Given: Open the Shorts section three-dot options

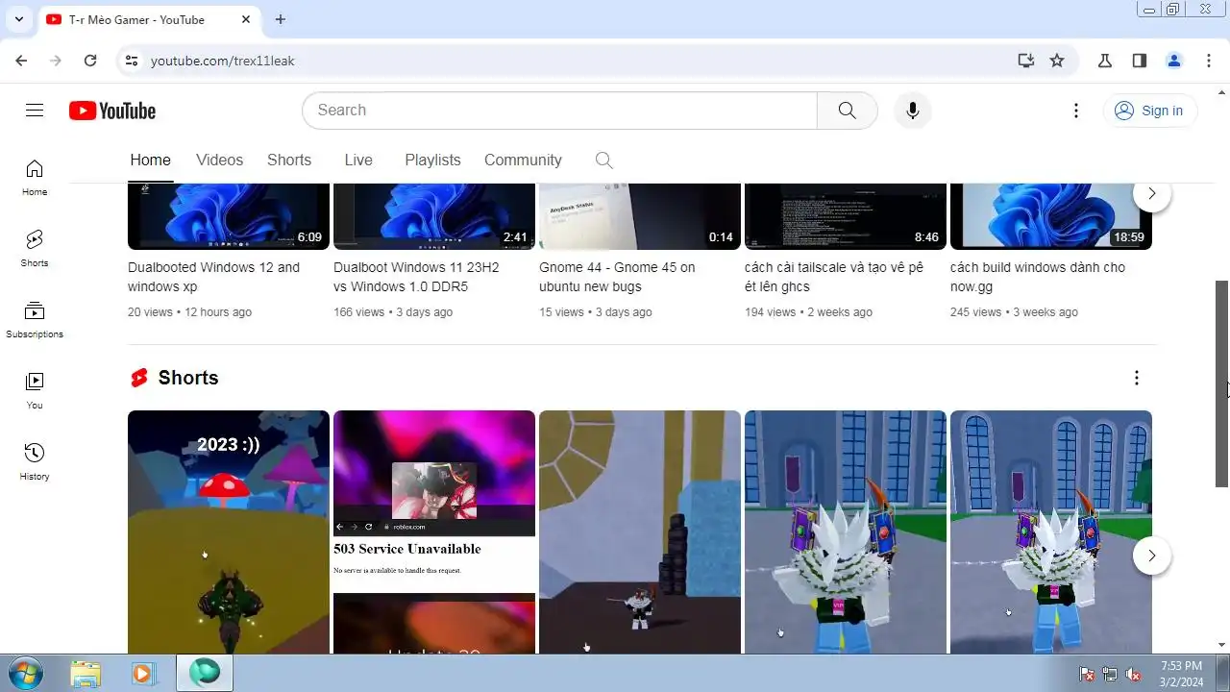Looking at the screenshot, I should coord(1136,378).
